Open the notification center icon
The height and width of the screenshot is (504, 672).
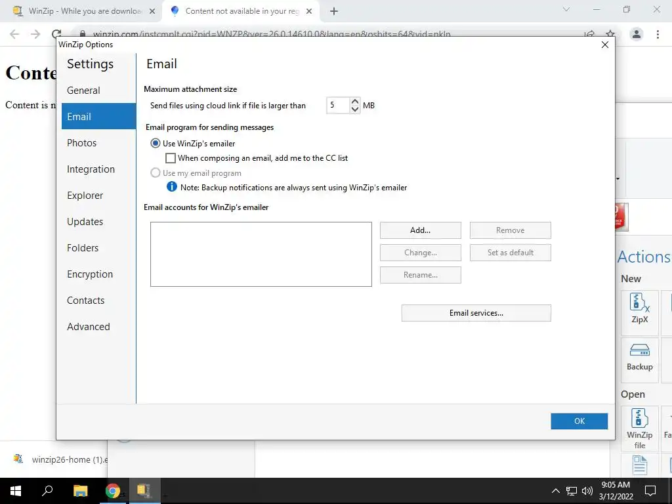[x=650, y=491]
